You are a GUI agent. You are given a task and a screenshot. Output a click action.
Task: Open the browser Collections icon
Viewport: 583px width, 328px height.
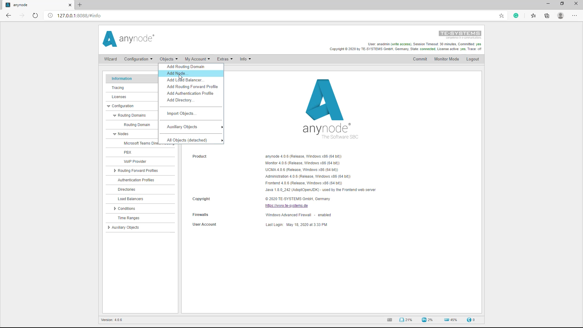[547, 15]
